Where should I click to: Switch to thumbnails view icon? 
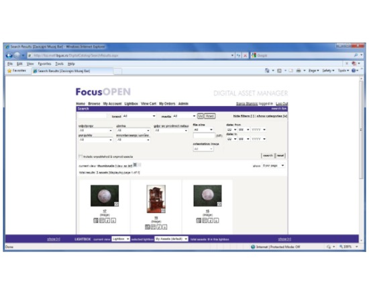coord(135,165)
